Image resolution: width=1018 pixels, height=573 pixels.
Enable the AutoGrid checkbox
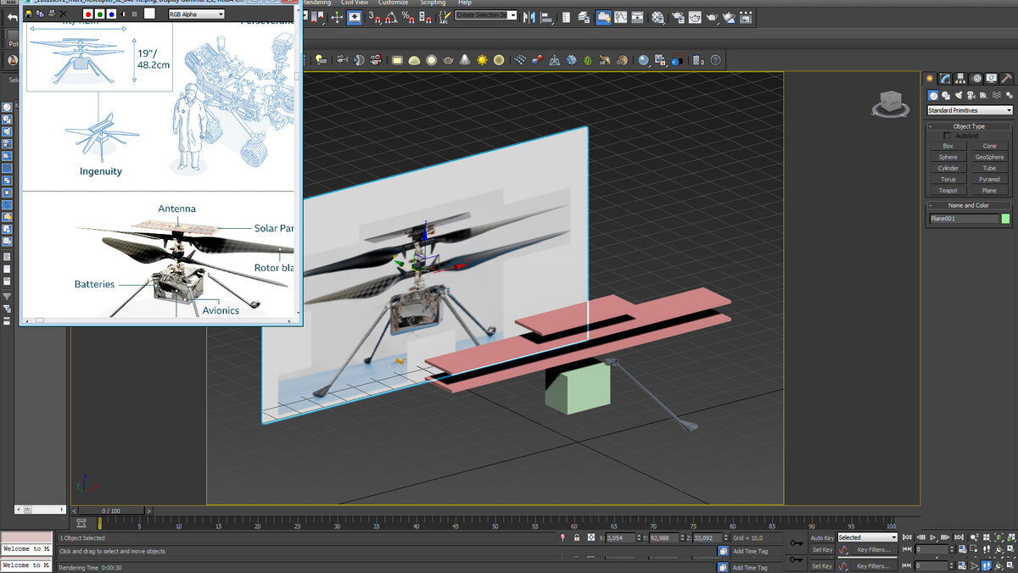948,136
